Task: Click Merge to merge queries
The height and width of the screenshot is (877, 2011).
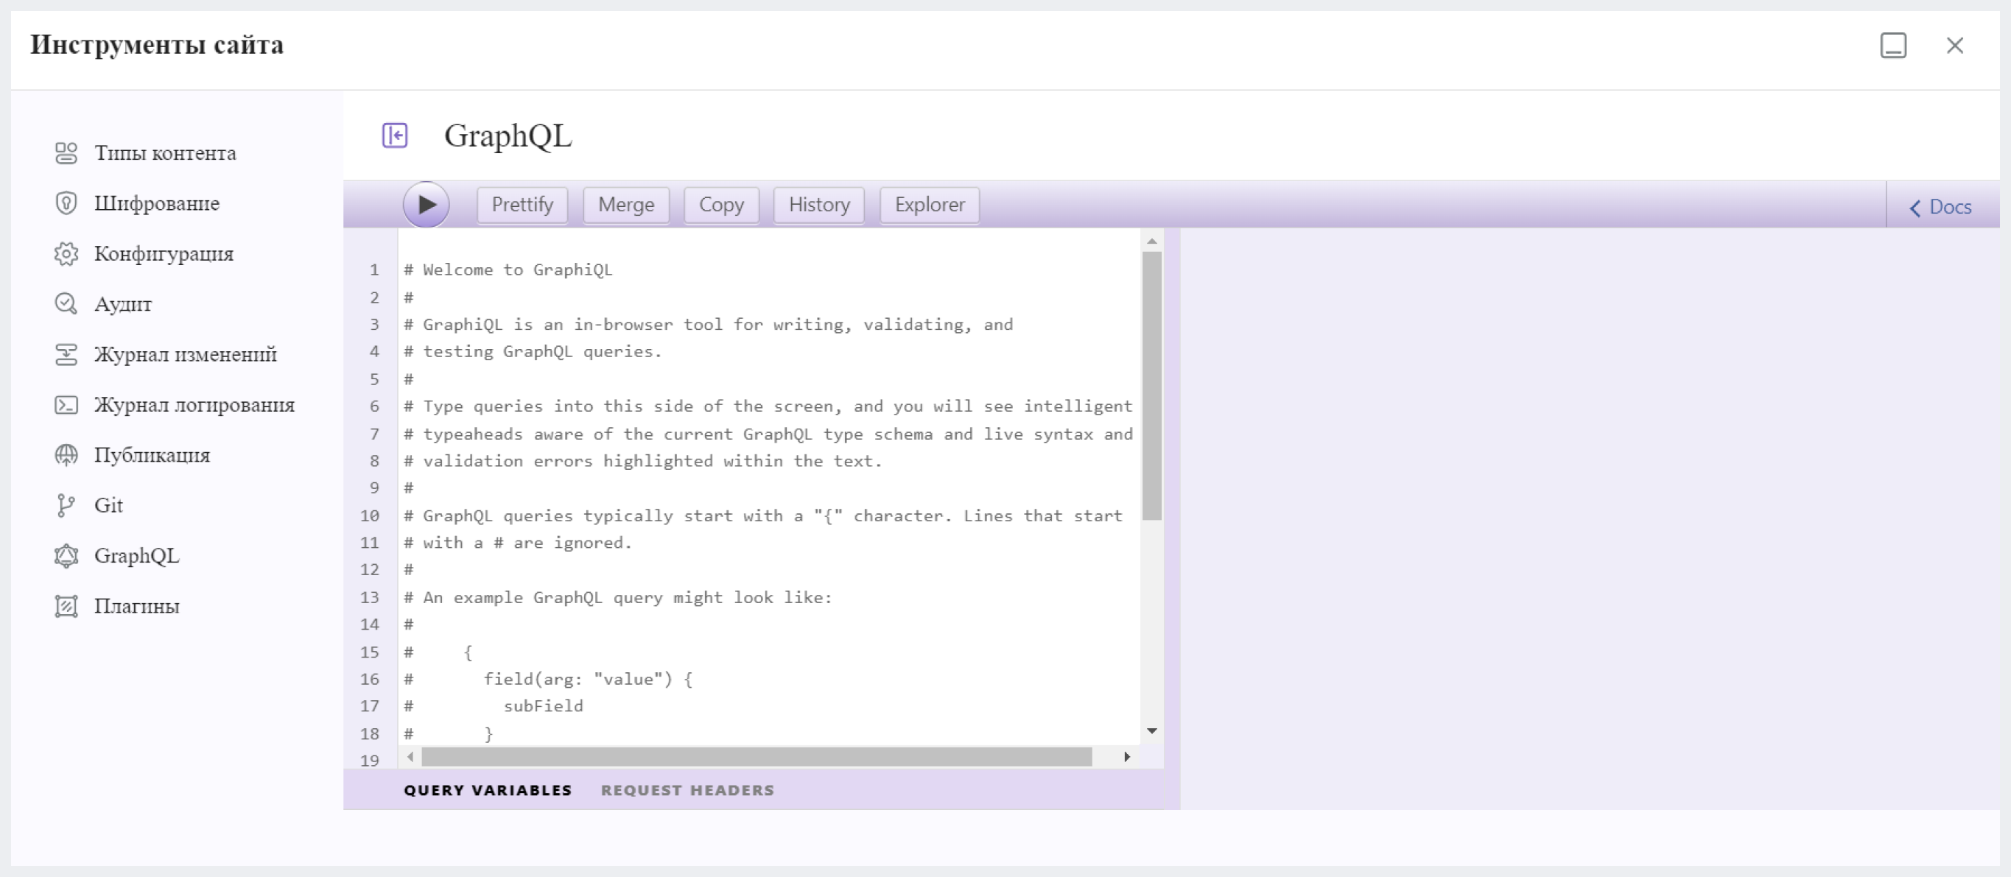Action: click(x=625, y=204)
